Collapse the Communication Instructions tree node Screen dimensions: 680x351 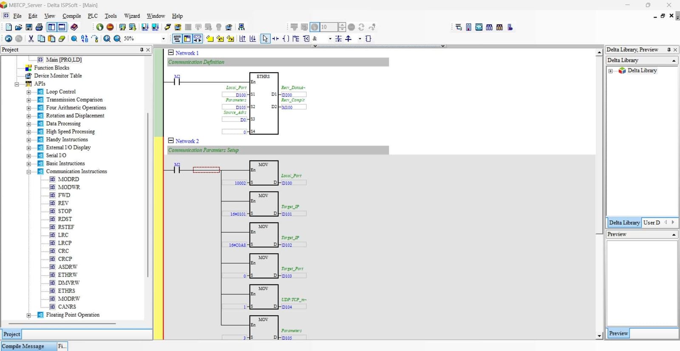(x=28, y=171)
